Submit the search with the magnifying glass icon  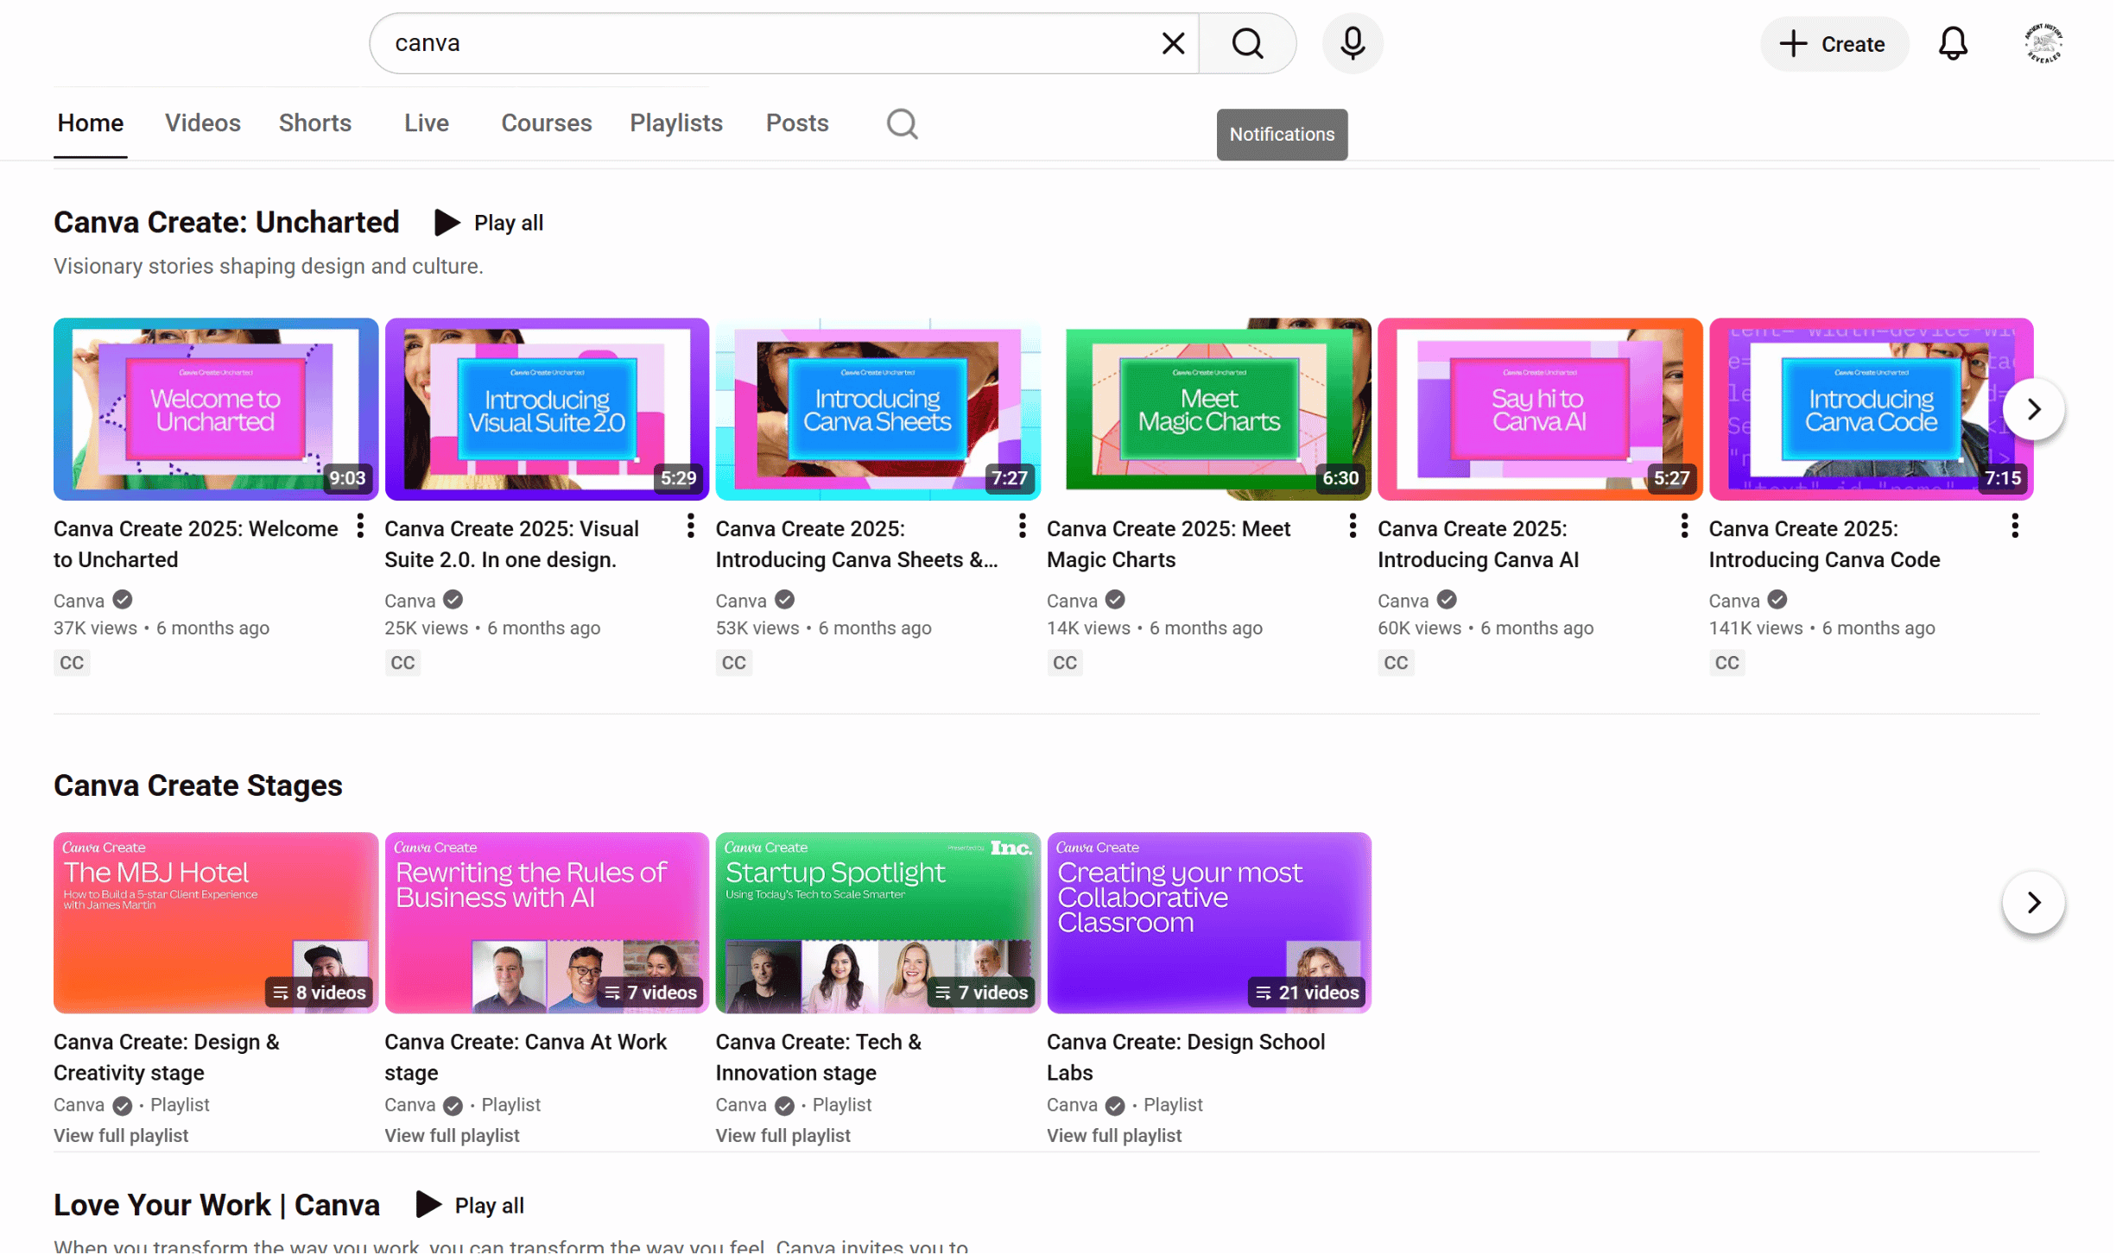click(x=1246, y=43)
